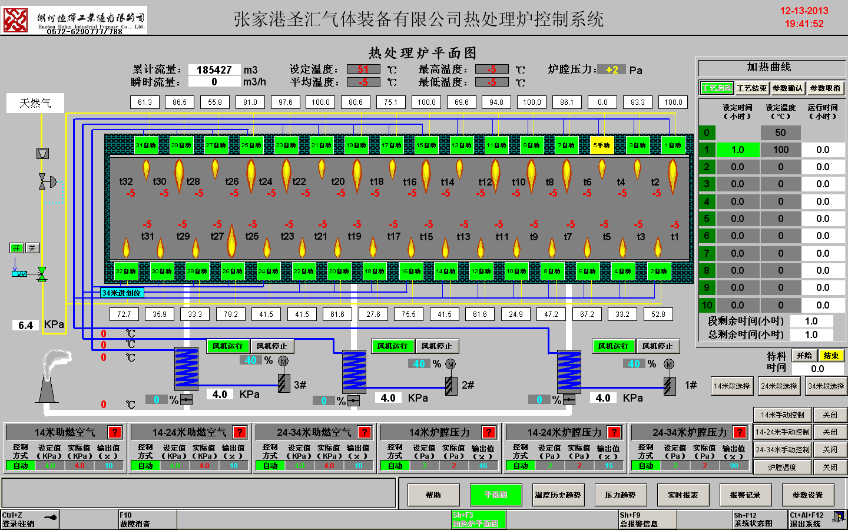Viewport: 848px width, 530px height.
Task: Click segment 1 设定时间 field showing 1.0
Action: coord(737,150)
